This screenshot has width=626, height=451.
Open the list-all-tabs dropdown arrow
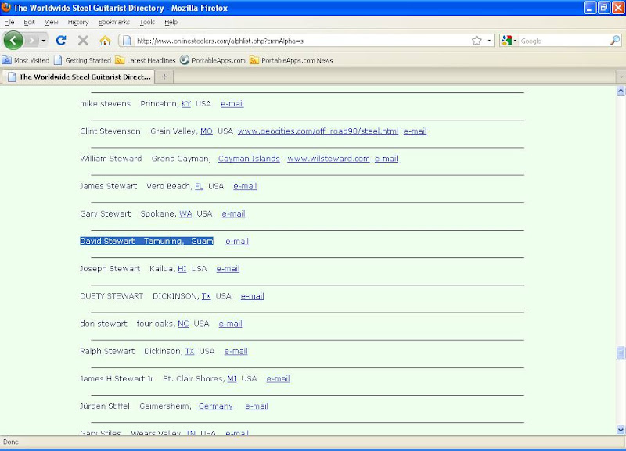(621, 77)
